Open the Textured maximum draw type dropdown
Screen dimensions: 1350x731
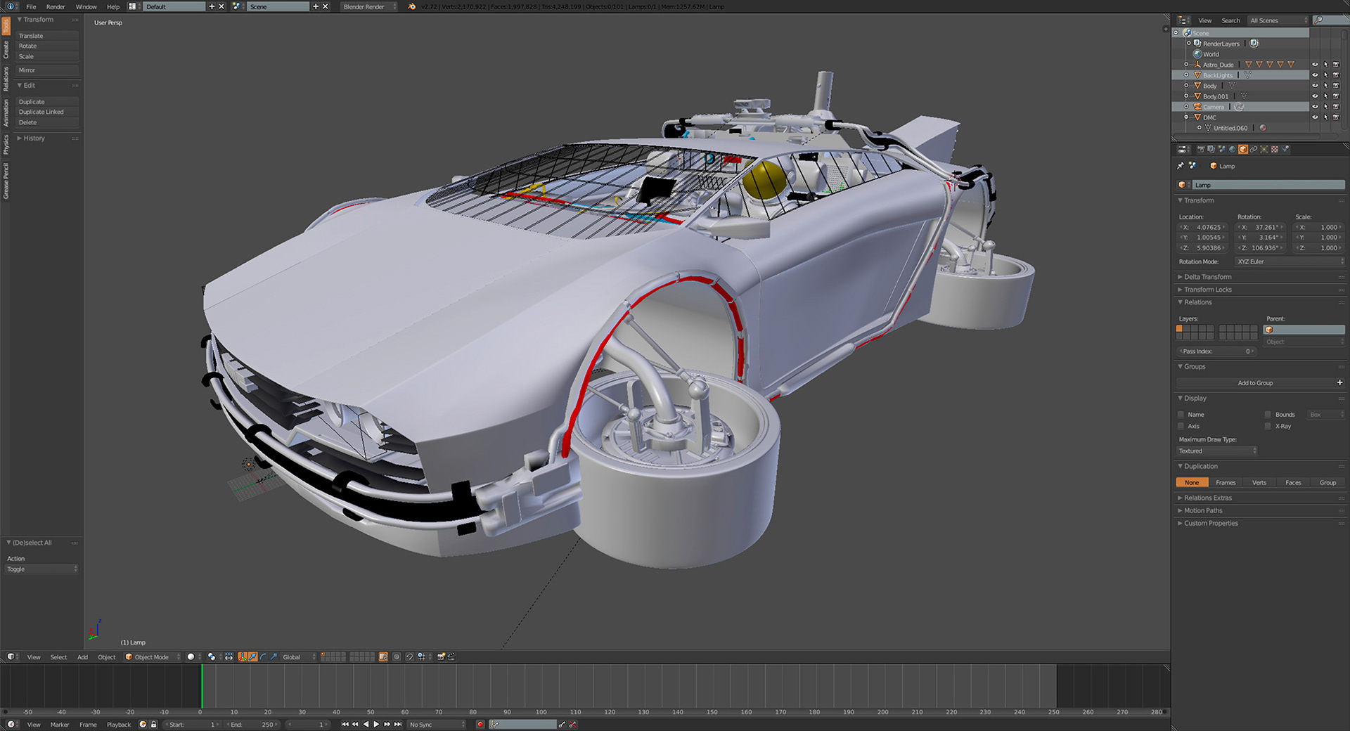pyautogui.click(x=1217, y=451)
